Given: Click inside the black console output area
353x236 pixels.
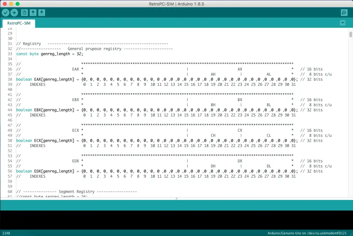Looking at the screenshot, I should click(176, 220).
